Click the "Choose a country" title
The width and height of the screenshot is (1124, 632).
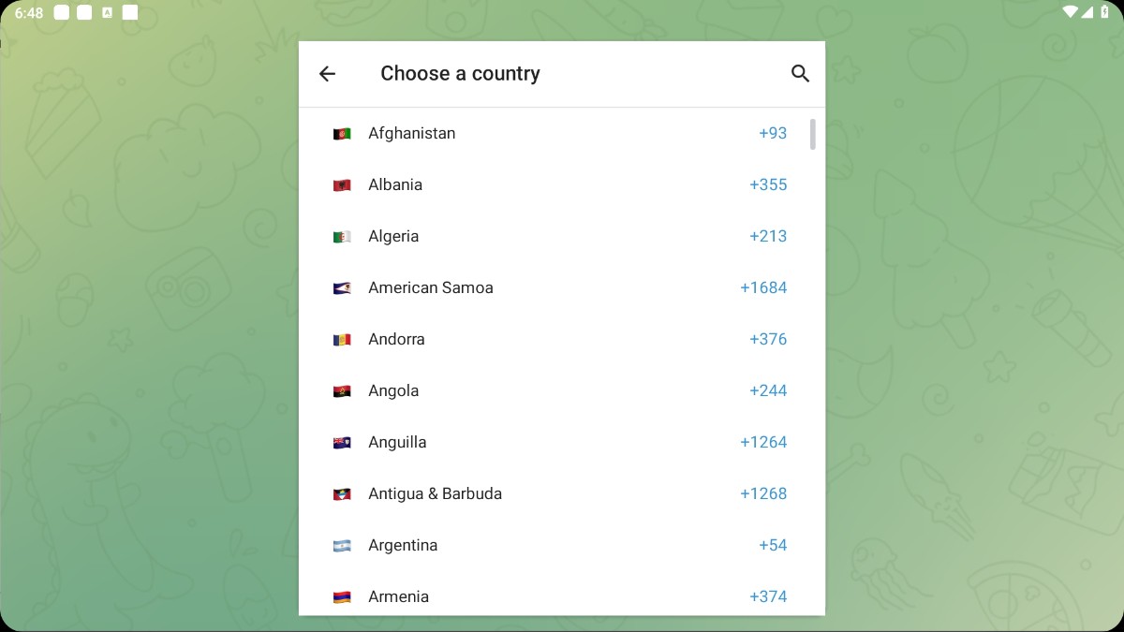click(460, 74)
